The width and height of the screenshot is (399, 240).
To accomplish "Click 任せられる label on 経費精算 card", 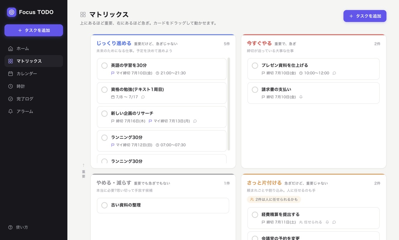I will tap(313, 222).
